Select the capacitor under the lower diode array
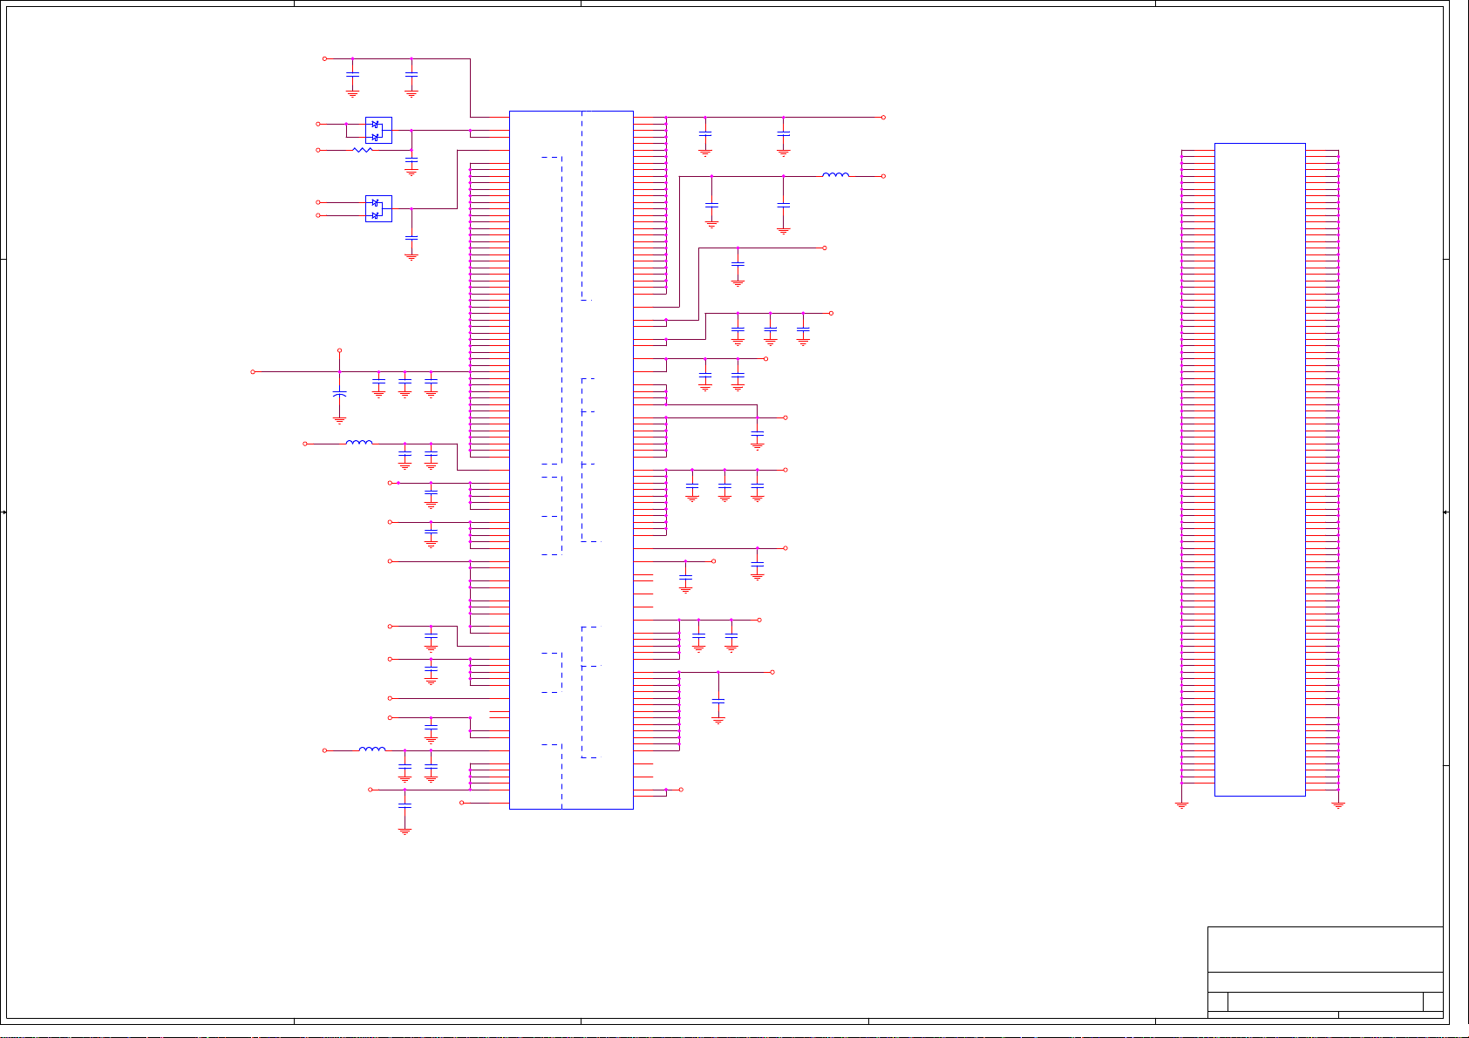The image size is (1469, 1038). point(411,237)
